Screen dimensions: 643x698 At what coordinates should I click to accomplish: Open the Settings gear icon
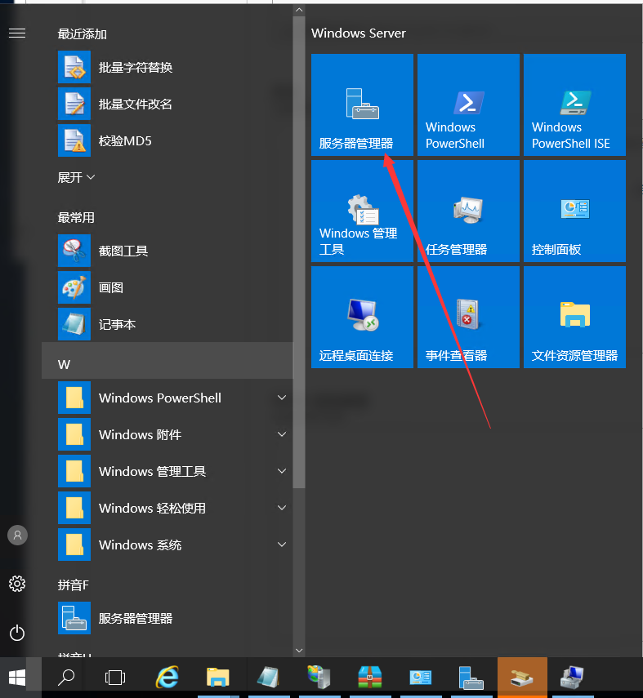tap(17, 584)
